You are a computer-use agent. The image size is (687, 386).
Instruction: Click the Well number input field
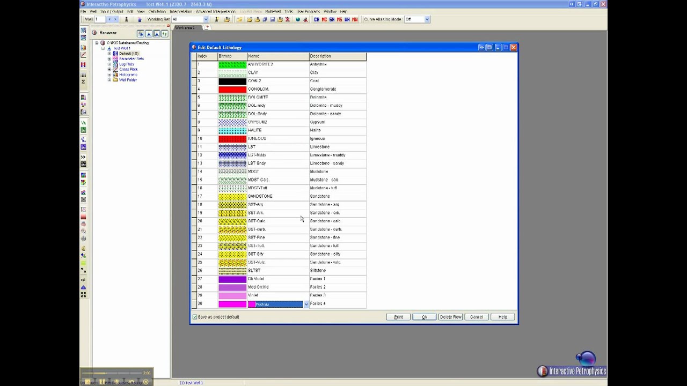pos(101,19)
